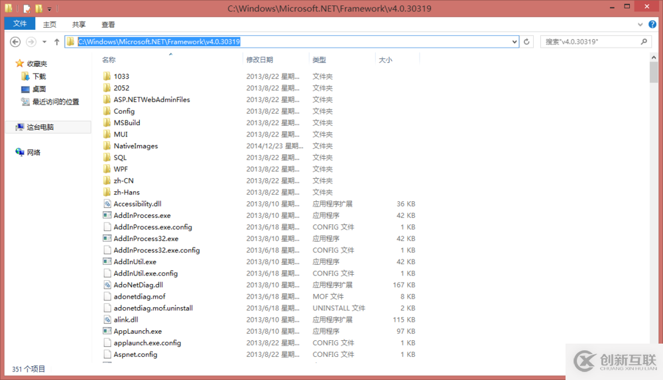Expand the address bar history dropdown
Screen dimensions: 663x380
click(x=514, y=42)
